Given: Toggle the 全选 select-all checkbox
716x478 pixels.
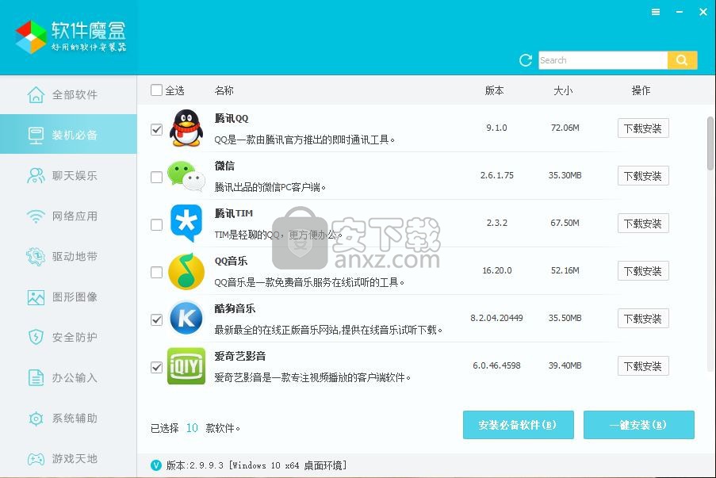Looking at the screenshot, I should click(x=156, y=90).
